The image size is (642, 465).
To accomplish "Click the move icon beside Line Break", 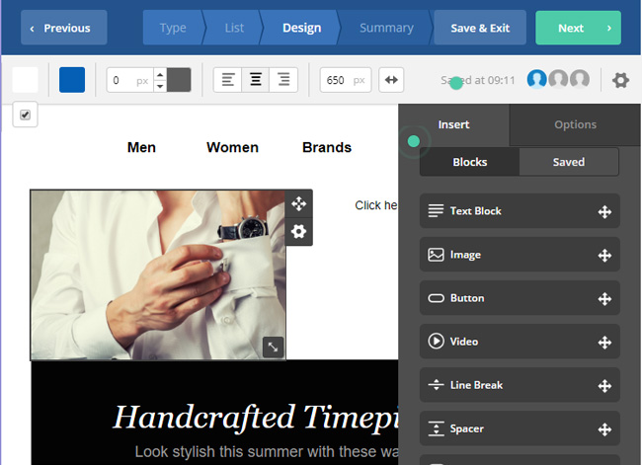I will click(604, 386).
